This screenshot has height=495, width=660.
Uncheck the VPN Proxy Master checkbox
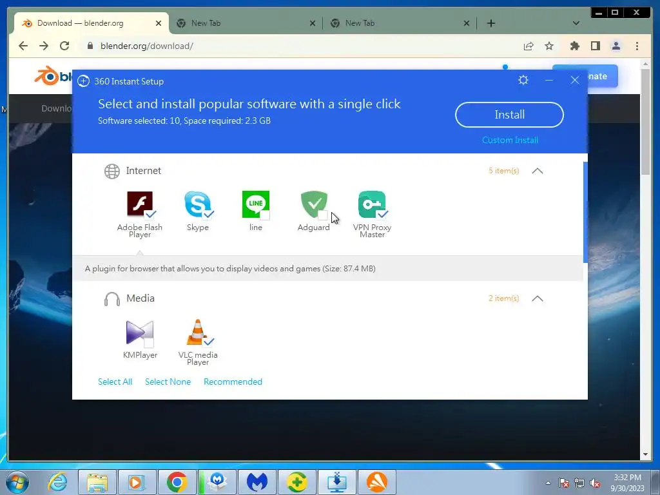[382, 215]
